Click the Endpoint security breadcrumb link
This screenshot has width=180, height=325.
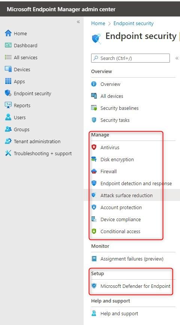[133, 23]
